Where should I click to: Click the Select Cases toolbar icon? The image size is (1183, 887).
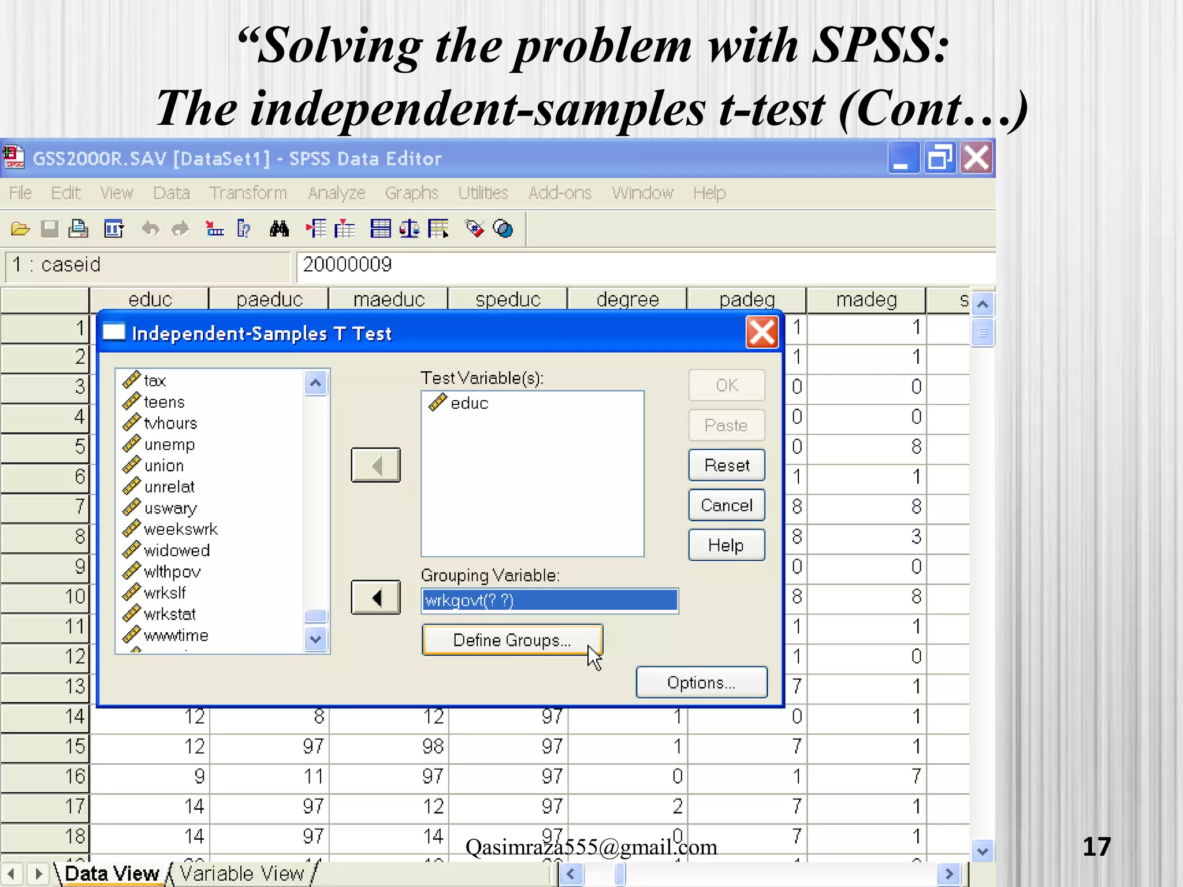pyautogui.click(x=438, y=229)
